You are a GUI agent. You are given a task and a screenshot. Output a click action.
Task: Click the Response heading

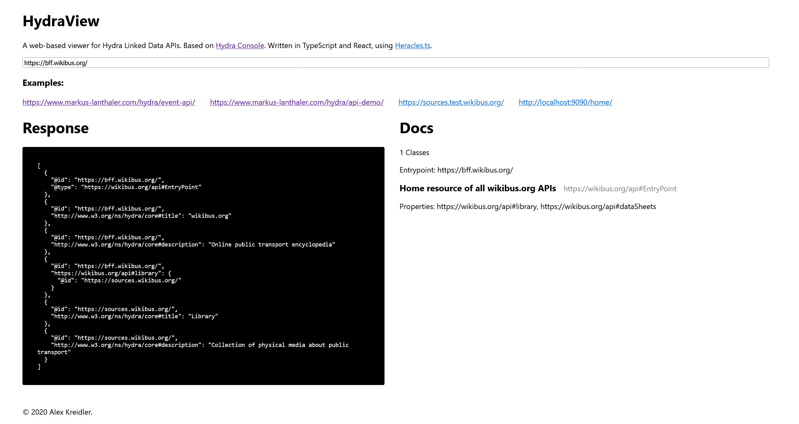pyautogui.click(x=56, y=128)
